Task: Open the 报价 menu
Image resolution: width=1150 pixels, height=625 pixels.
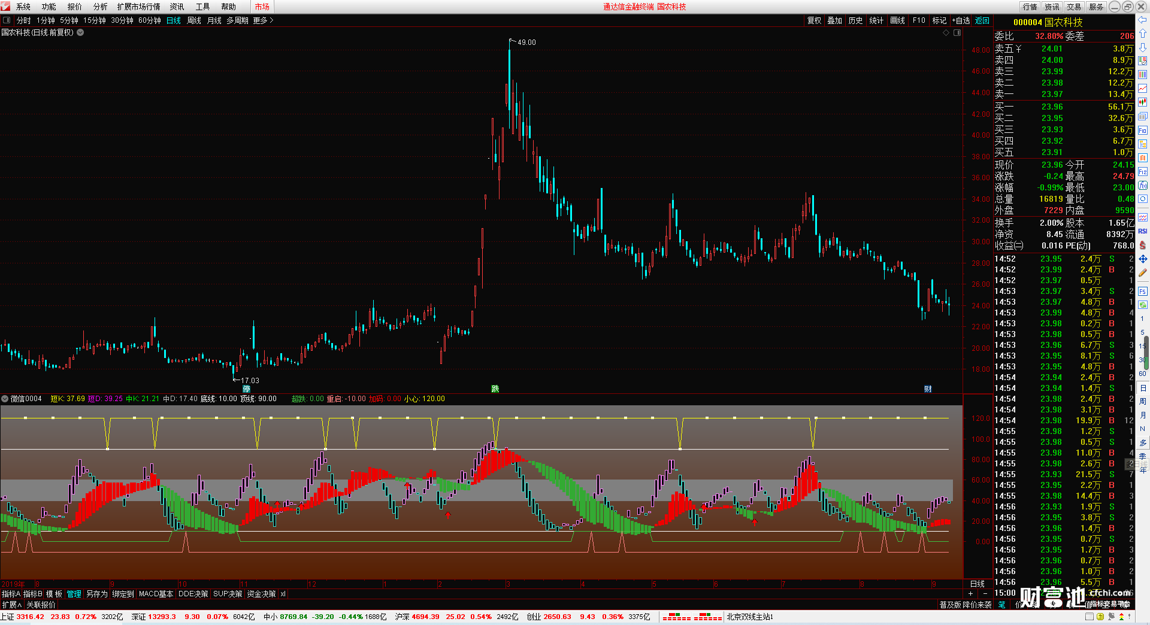Action: (75, 7)
